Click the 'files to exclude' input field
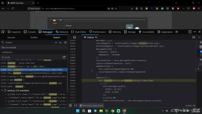Image resolution: width=202 pixels, height=114 pixels. pyautogui.click(x=34, y=47)
